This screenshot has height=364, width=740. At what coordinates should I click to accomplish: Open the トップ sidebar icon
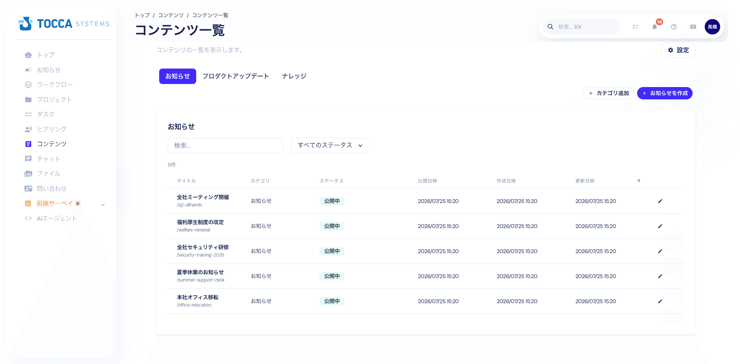coord(28,55)
